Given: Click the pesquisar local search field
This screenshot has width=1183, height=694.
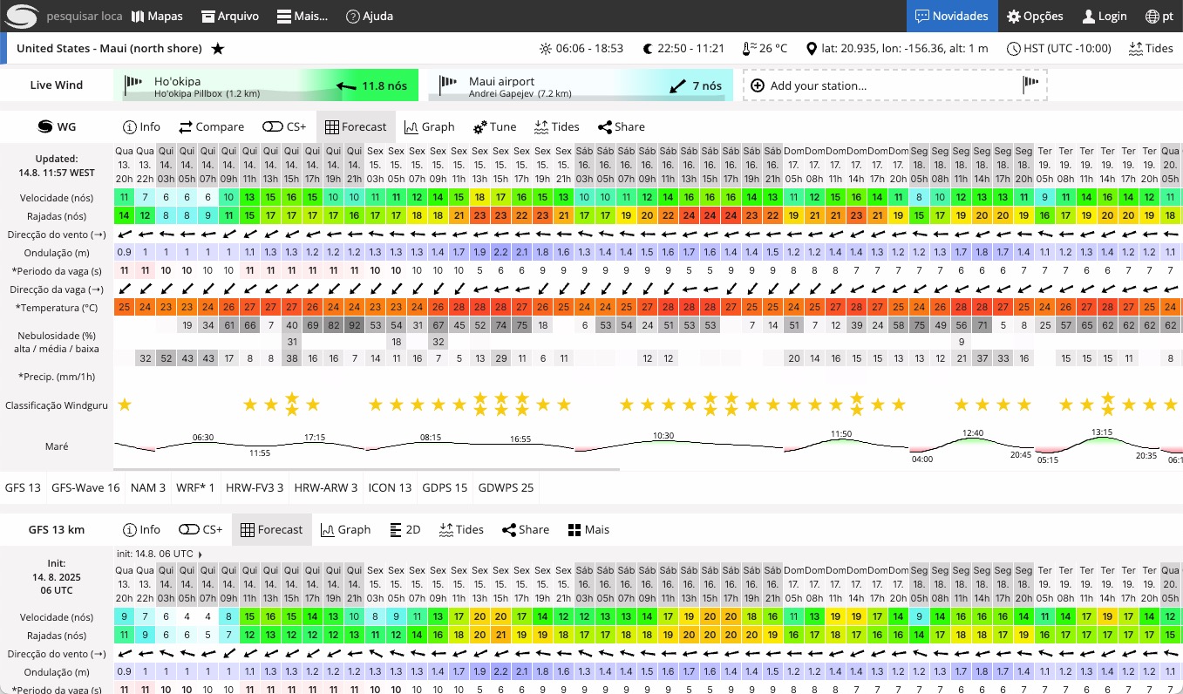Looking at the screenshot, I should click(x=83, y=16).
